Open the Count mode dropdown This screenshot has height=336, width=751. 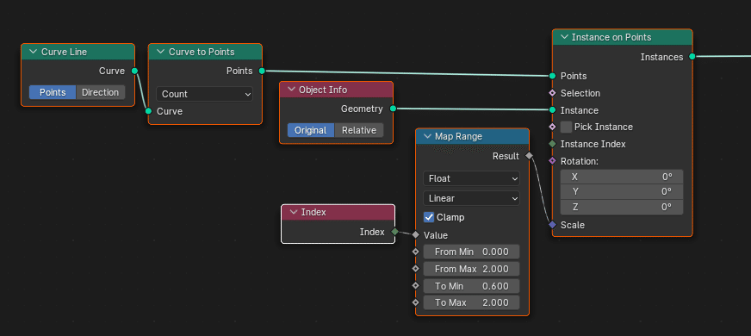[x=205, y=94]
